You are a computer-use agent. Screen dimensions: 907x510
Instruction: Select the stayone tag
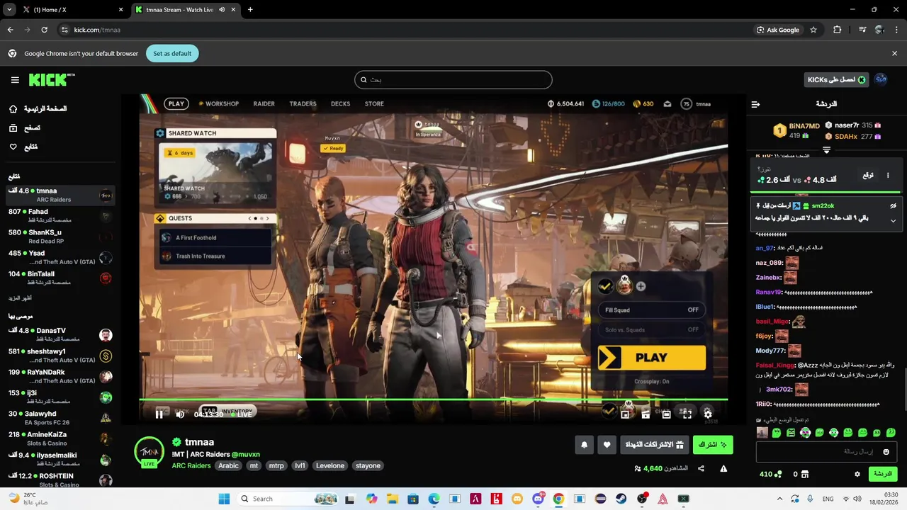(368, 465)
